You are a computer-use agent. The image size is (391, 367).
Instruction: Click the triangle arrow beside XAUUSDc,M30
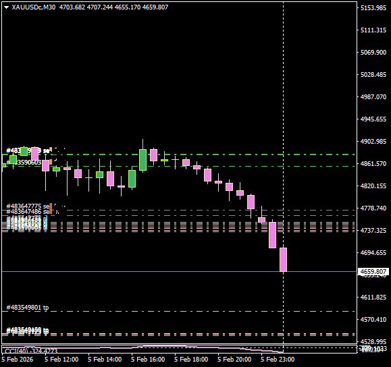(7, 7)
